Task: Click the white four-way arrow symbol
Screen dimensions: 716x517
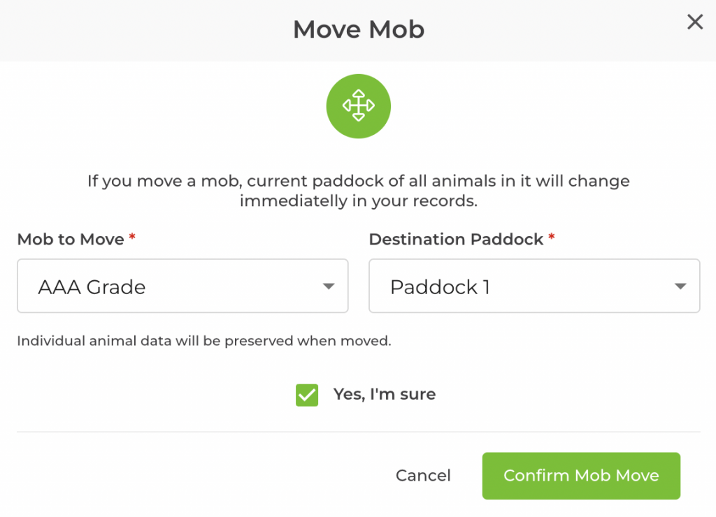Action: (x=358, y=105)
